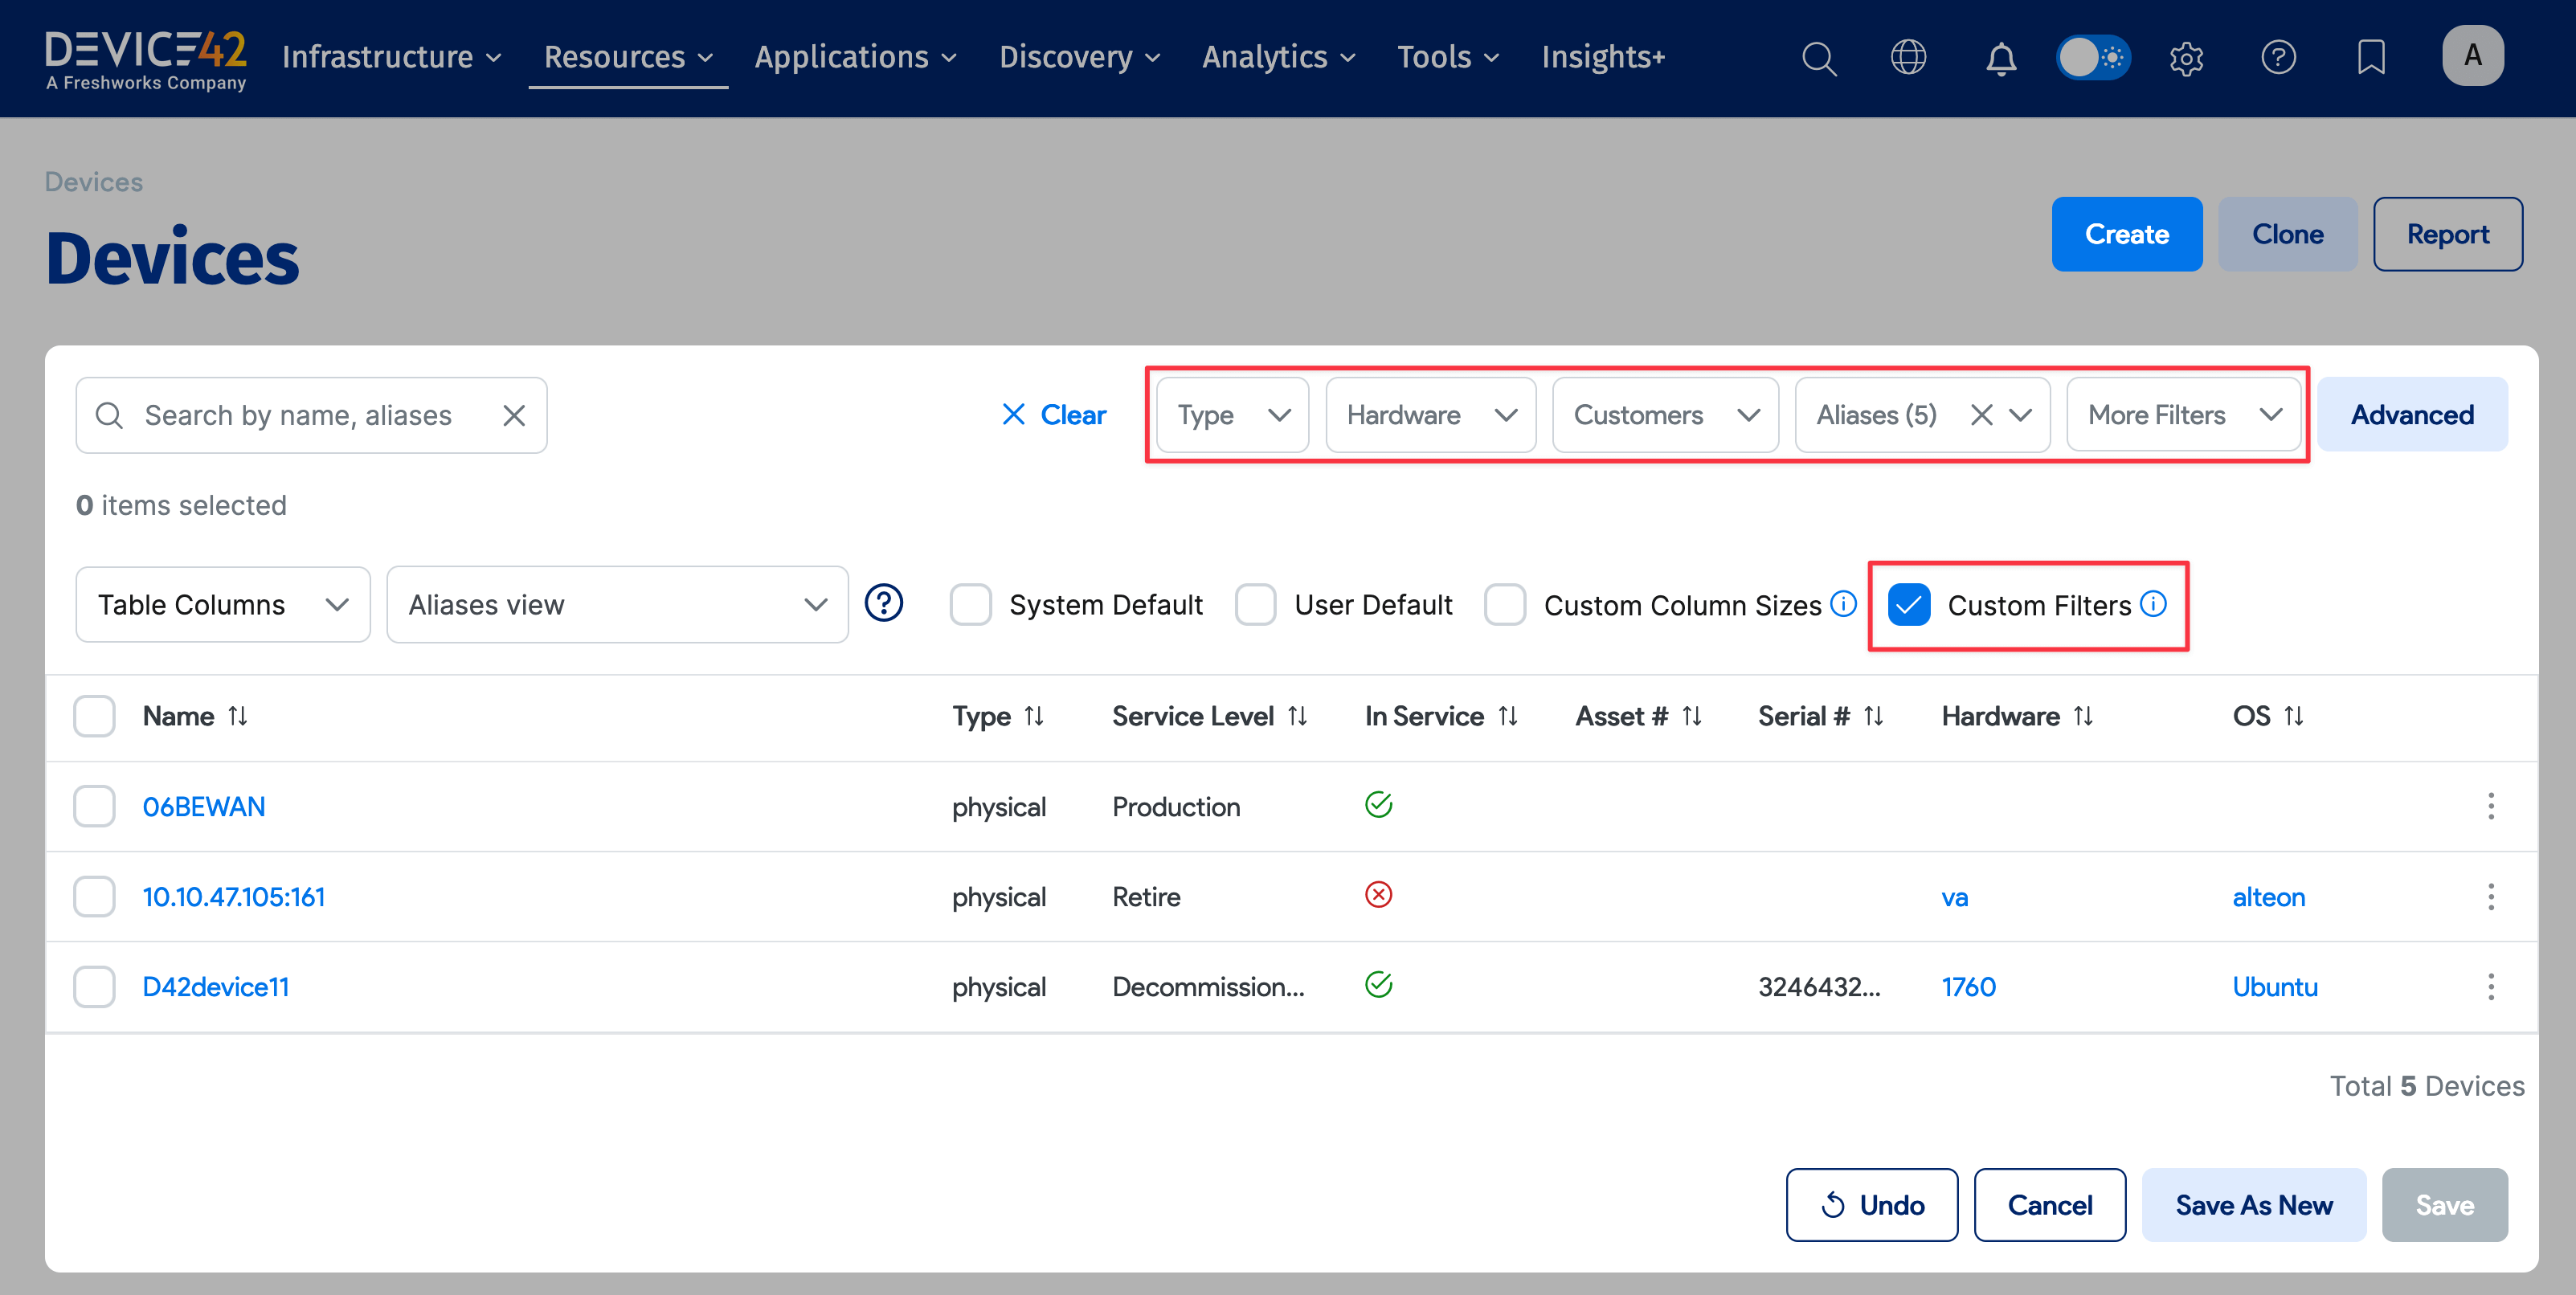Image resolution: width=2576 pixels, height=1295 pixels.
Task: Expand the More Filters dropdown
Action: click(x=2183, y=415)
